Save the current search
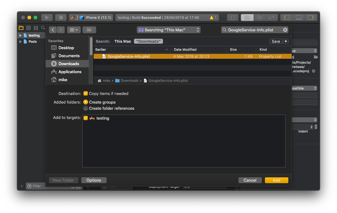The image size is (337, 213). [276, 41]
